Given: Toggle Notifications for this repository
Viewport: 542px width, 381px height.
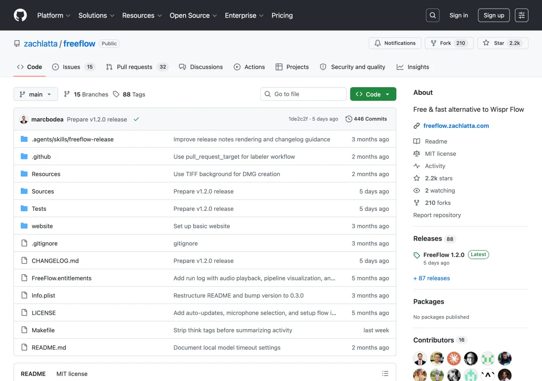Looking at the screenshot, I should (x=395, y=43).
